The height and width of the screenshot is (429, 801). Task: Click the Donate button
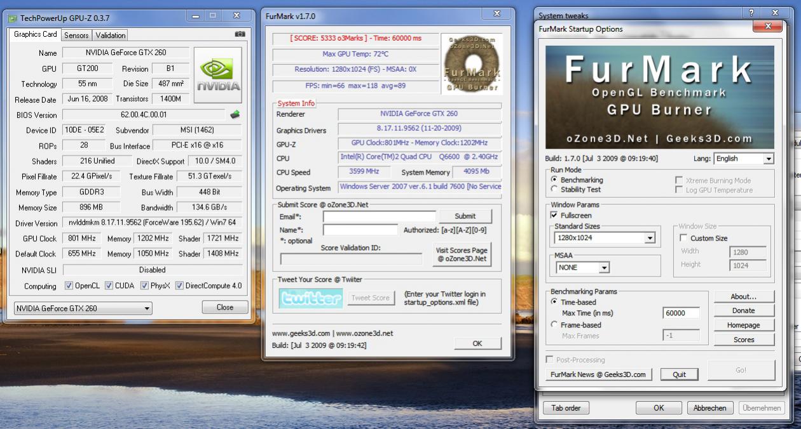point(743,311)
